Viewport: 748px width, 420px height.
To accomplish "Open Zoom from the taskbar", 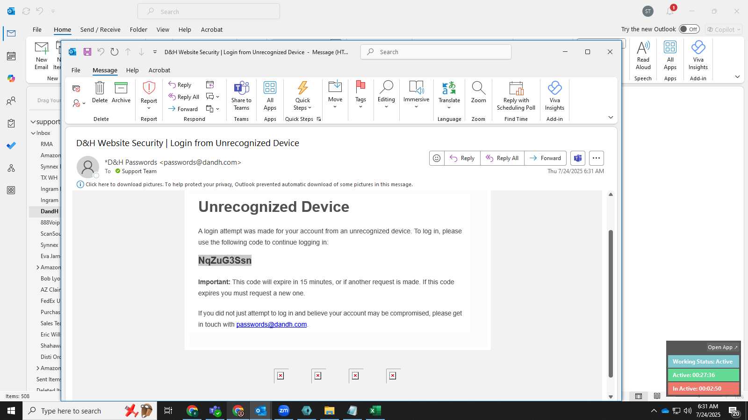I will pyautogui.click(x=284, y=411).
